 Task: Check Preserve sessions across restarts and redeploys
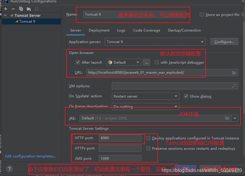point(148,148)
